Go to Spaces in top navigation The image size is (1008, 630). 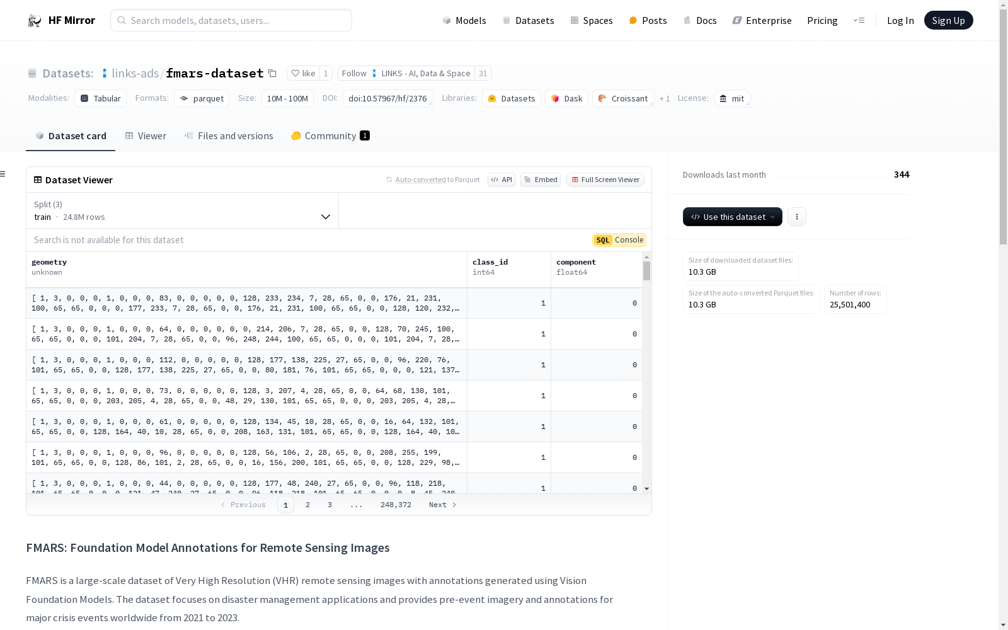click(592, 21)
